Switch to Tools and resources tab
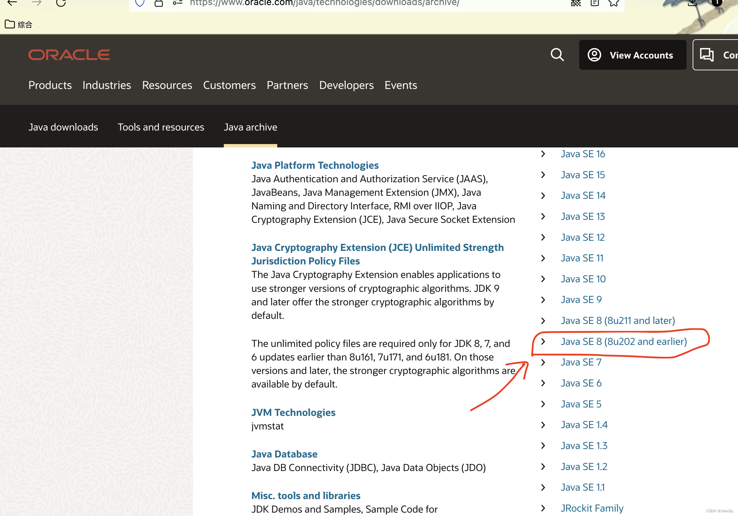The height and width of the screenshot is (516, 738). (161, 127)
